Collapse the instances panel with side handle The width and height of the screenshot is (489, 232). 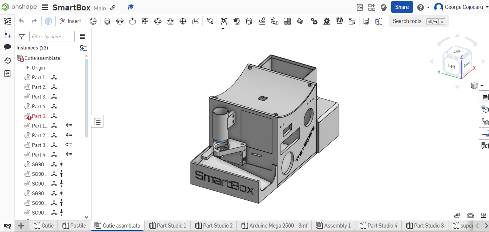(97, 121)
